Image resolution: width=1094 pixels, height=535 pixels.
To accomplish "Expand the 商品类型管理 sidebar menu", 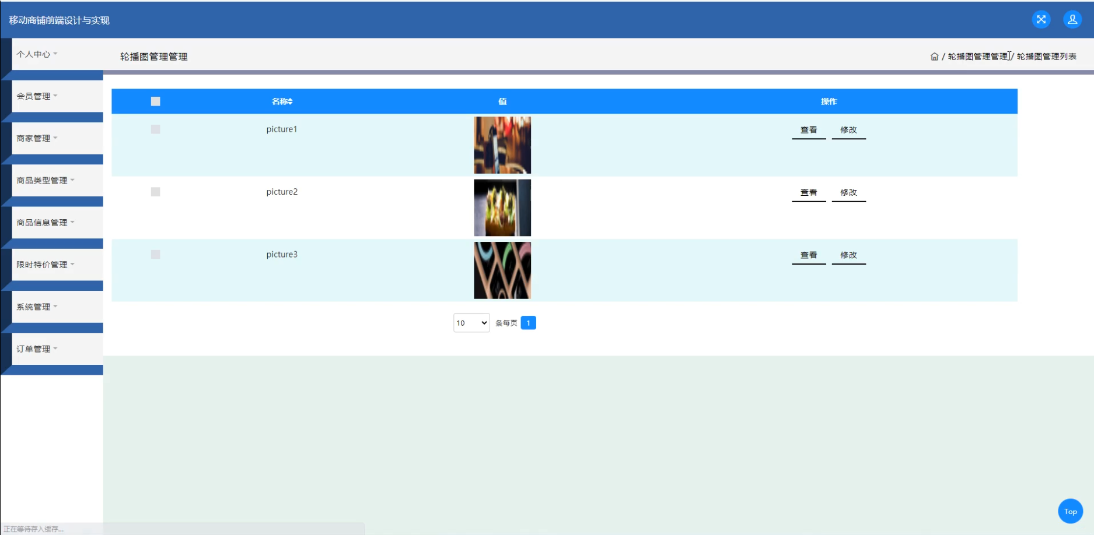I will coord(57,181).
